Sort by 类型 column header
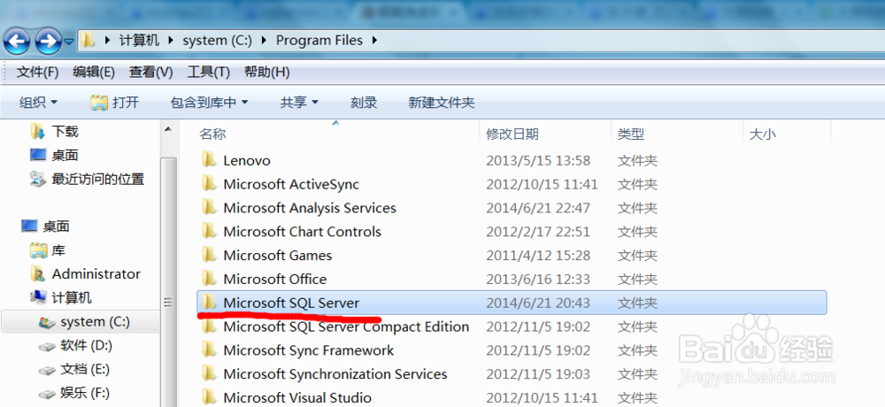The width and height of the screenshot is (885, 407). [631, 134]
